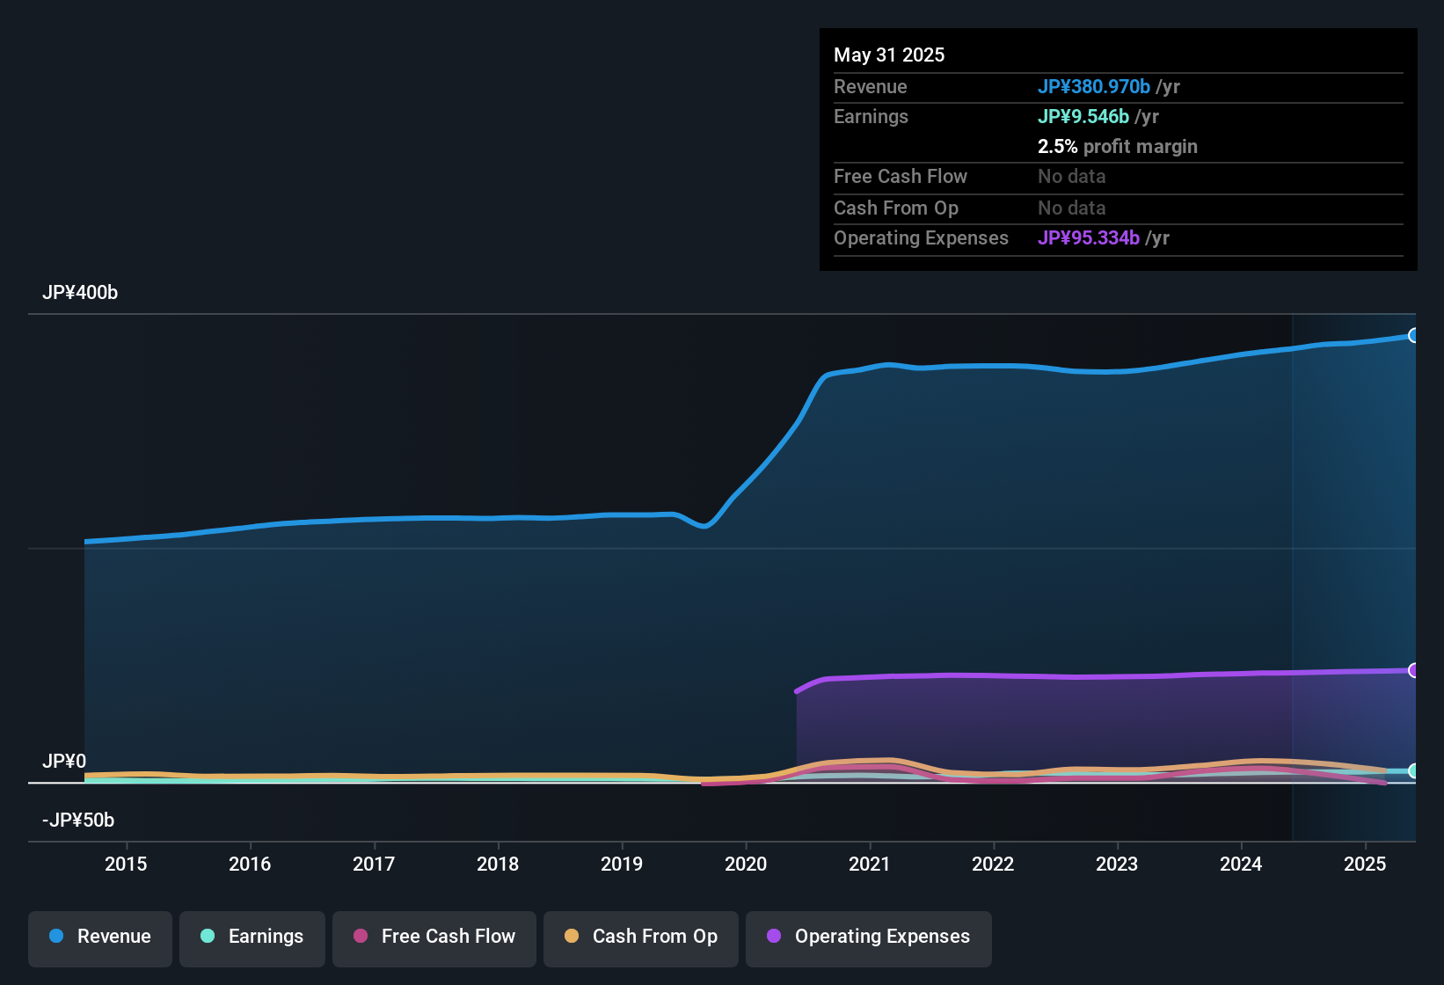Click the 2023 x-axis label

(1117, 864)
